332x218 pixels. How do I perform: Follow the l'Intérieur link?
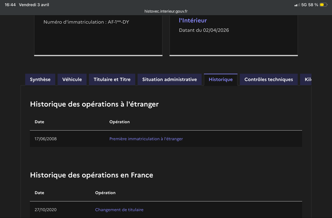point(193,20)
